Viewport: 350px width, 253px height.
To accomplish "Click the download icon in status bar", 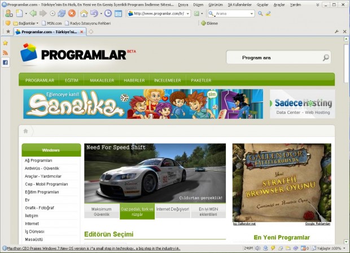I will (265, 248).
